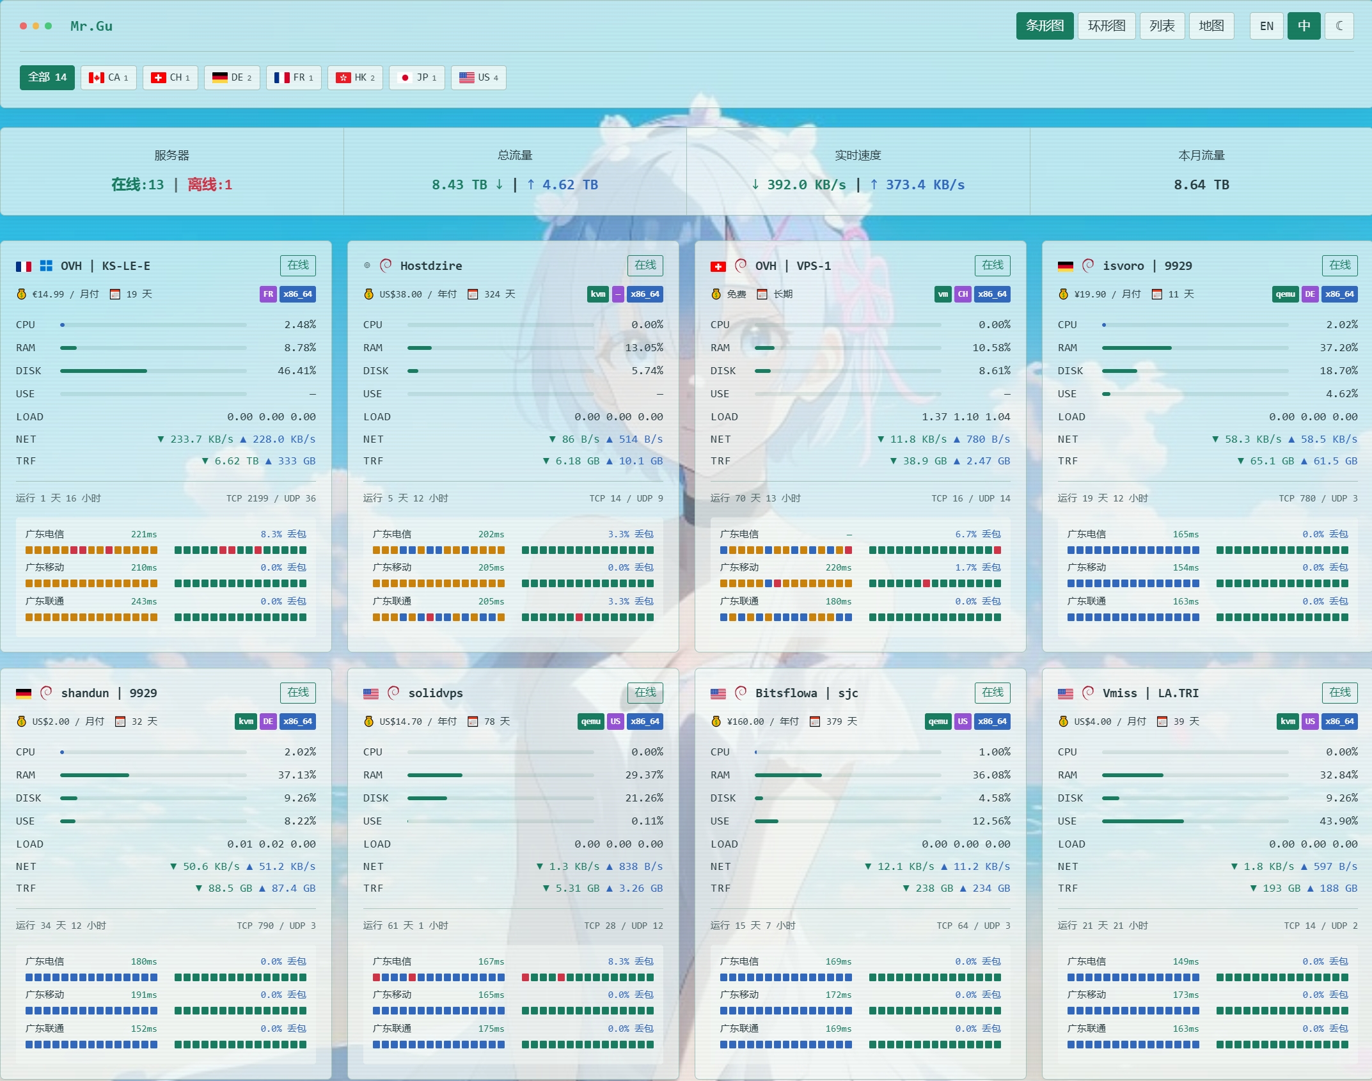1372x1081 pixels.
Task: Click qemu tag on isvoro 9929 card
Action: click(1286, 294)
